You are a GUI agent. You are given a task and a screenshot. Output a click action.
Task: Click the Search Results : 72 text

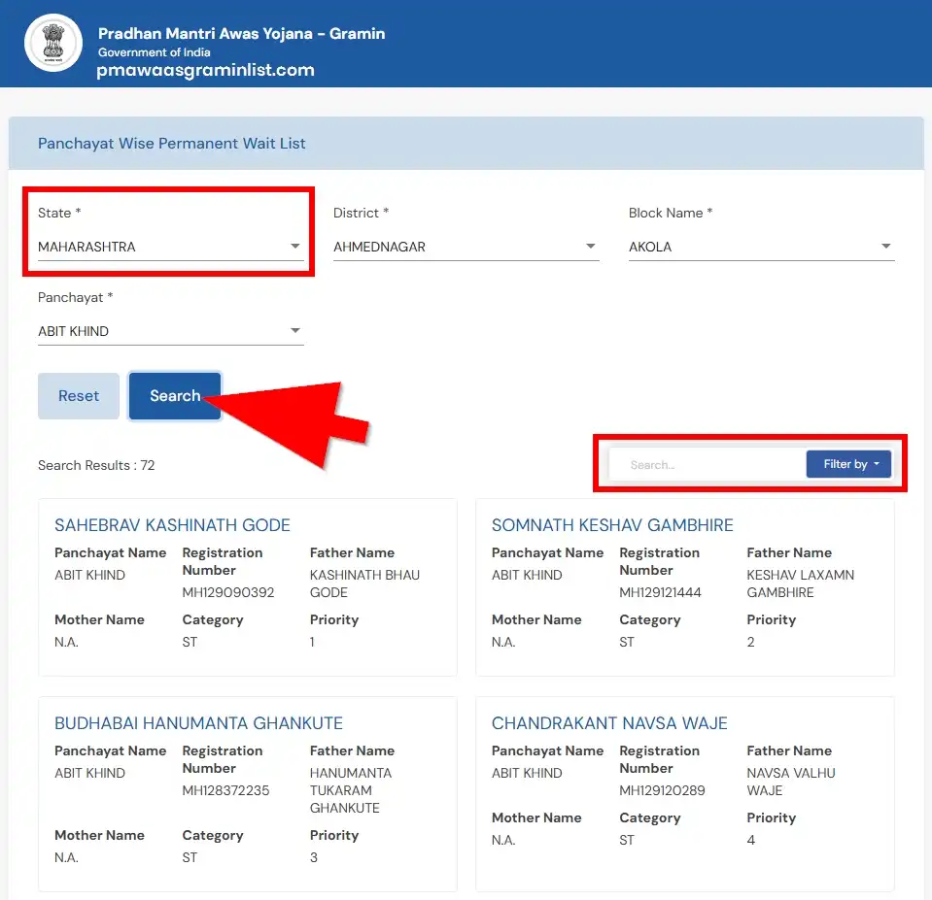pyautogui.click(x=96, y=465)
